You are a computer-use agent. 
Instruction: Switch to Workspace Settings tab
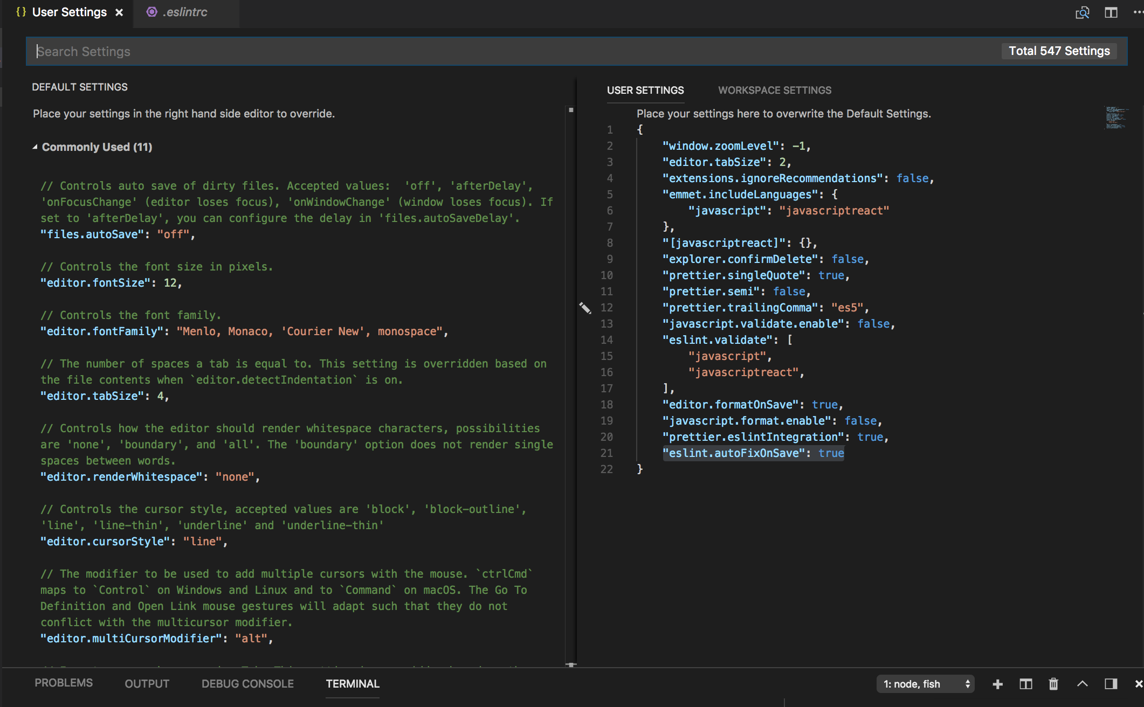tap(774, 90)
